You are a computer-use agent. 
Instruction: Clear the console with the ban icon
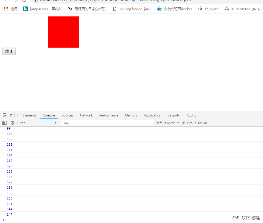pos(12,123)
